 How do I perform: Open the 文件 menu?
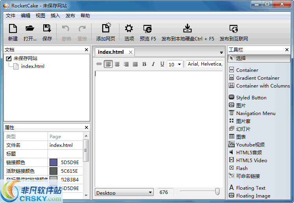pos(11,16)
